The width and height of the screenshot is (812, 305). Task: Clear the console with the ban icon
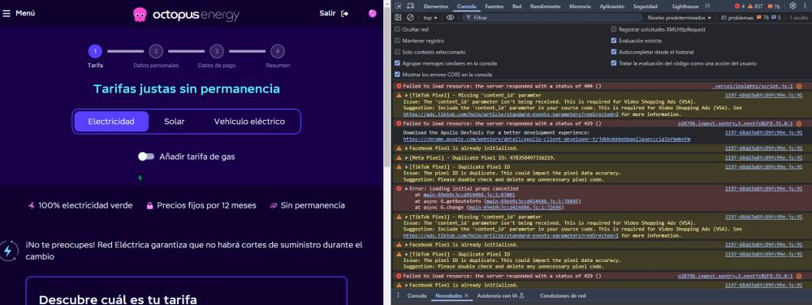click(410, 18)
